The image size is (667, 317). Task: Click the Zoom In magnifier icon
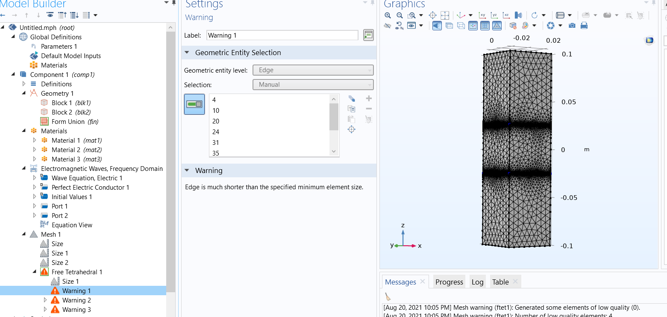tap(388, 15)
